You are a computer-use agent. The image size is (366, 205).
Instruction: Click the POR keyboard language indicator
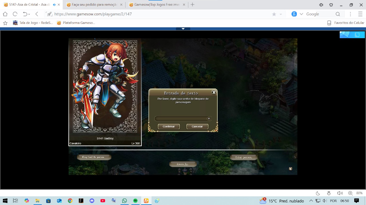tap(333, 201)
